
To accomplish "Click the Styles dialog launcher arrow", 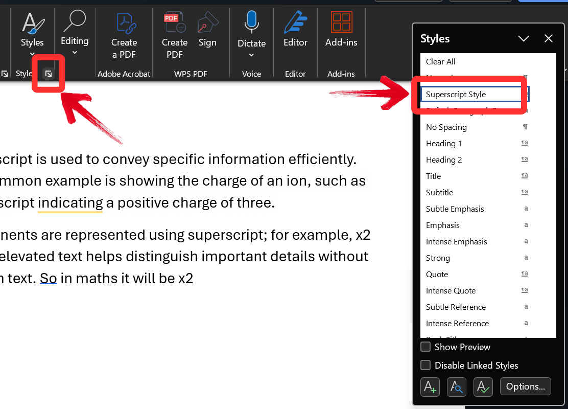I will coord(48,74).
